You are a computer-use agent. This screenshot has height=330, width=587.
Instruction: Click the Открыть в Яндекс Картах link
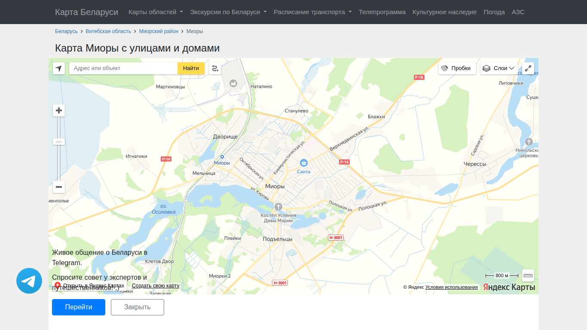coord(94,286)
